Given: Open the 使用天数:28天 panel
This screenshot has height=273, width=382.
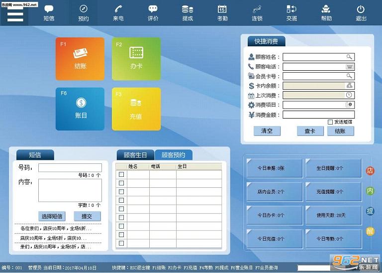Looking at the screenshot, I should (x=334, y=215).
